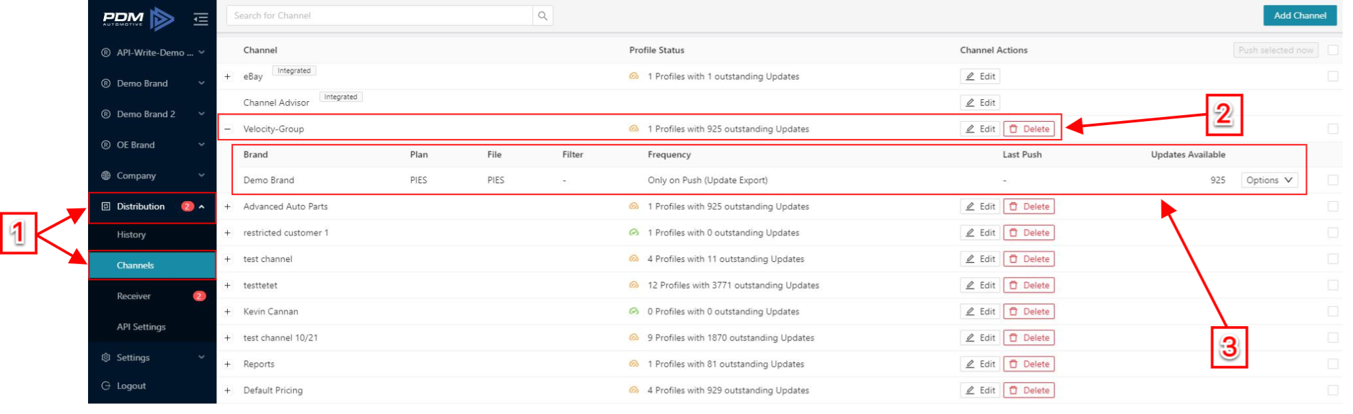Delete the Advanced Auto Parts channel
1353x414 pixels.
[1029, 206]
